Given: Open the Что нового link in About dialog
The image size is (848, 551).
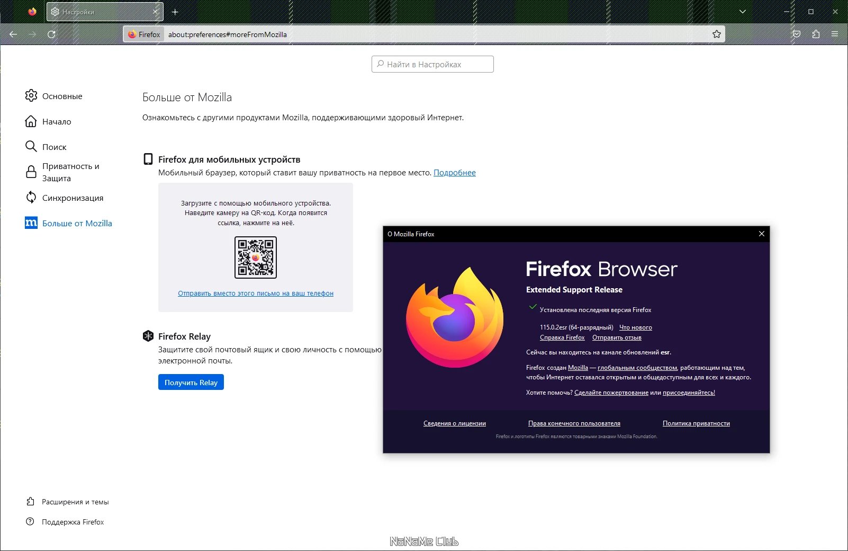Looking at the screenshot, I should click(636, 327).
